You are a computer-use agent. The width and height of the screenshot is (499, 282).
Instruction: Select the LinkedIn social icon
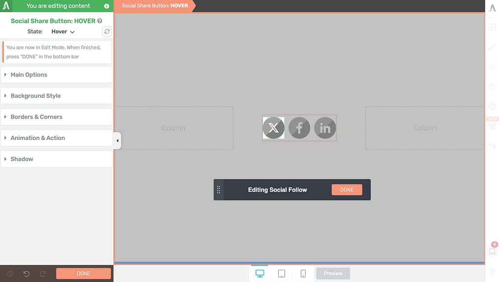(x=325, y=128)
